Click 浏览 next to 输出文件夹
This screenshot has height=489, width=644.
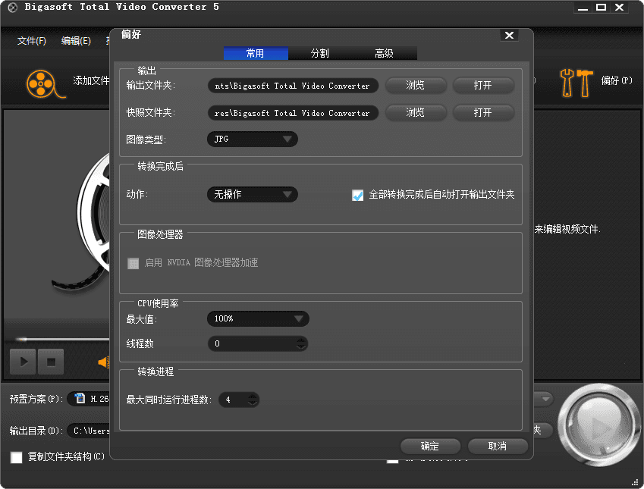[415, 85]
